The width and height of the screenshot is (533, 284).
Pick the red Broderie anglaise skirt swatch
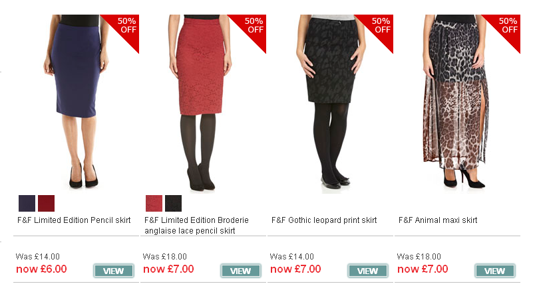click(x=154, y=203)
